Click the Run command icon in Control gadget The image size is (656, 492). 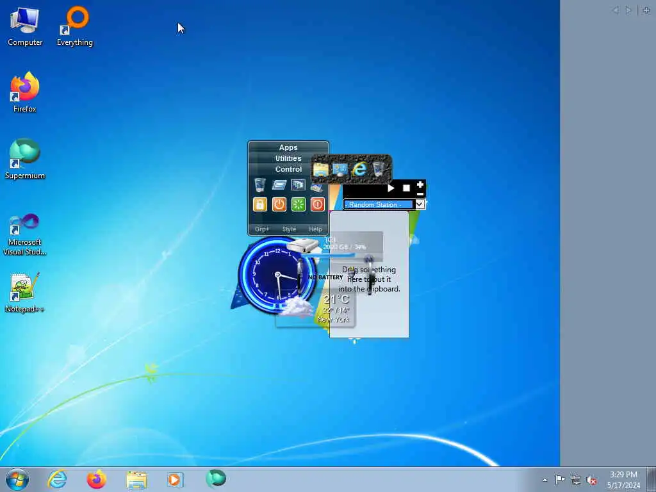pyautogui.click(x=279, y=185)
